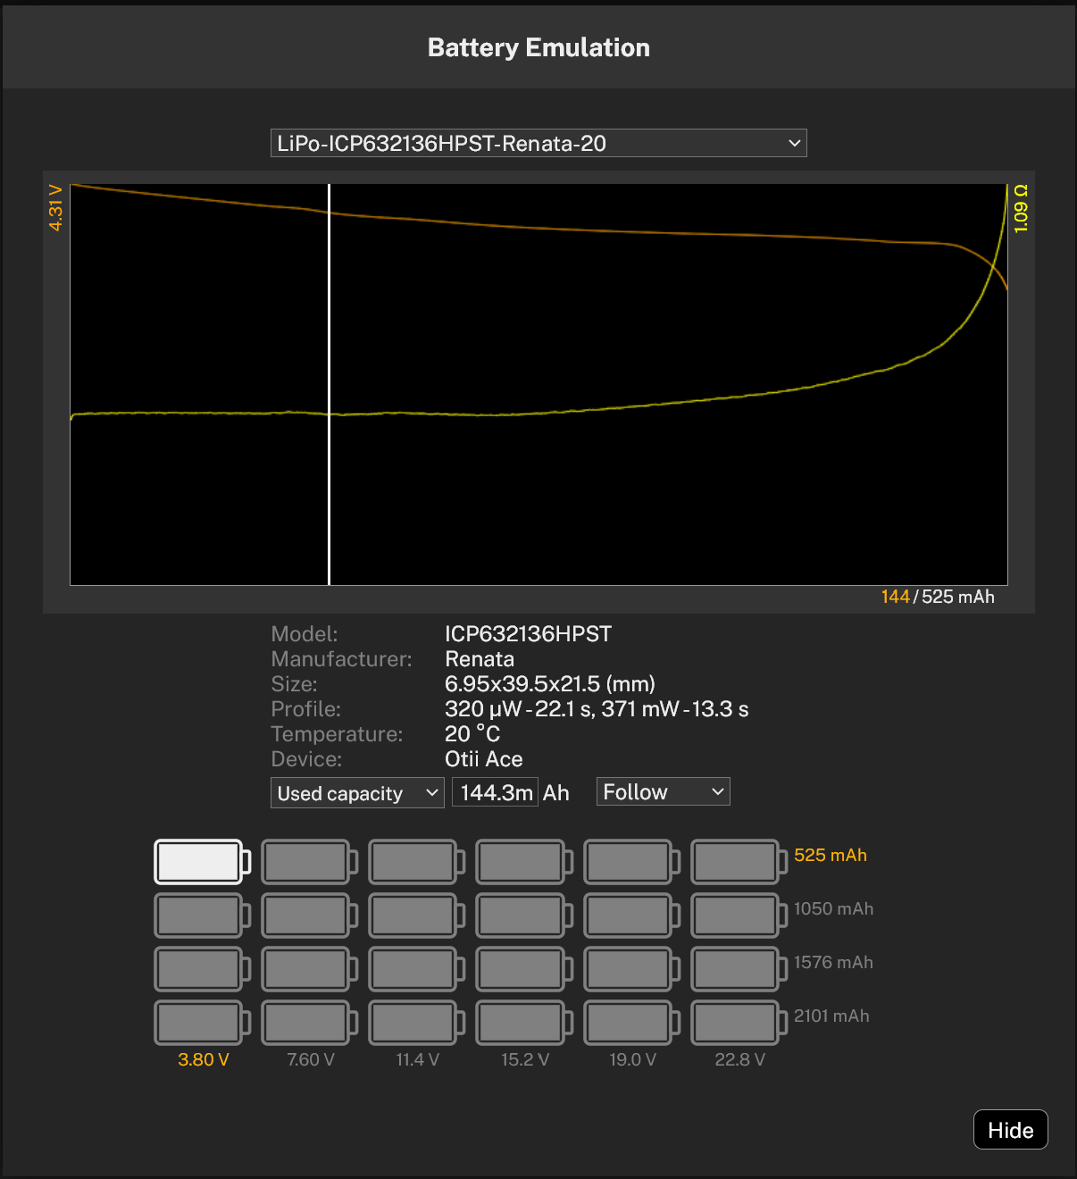
Task: Open the Used capacity dropdown
Action: click(x=356, y=792)
